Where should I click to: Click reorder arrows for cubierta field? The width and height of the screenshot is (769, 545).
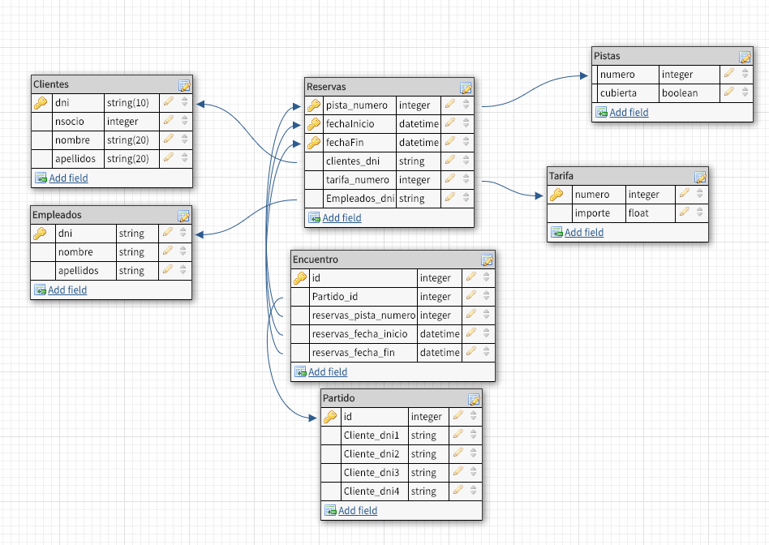point(745,93)
